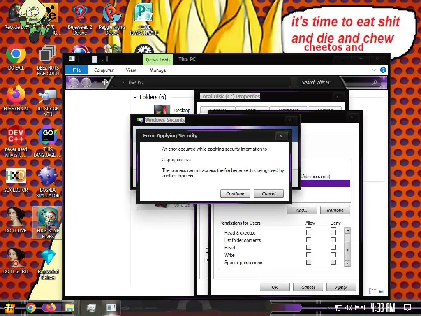Open the Action Center notification icon

click(407, 308)
